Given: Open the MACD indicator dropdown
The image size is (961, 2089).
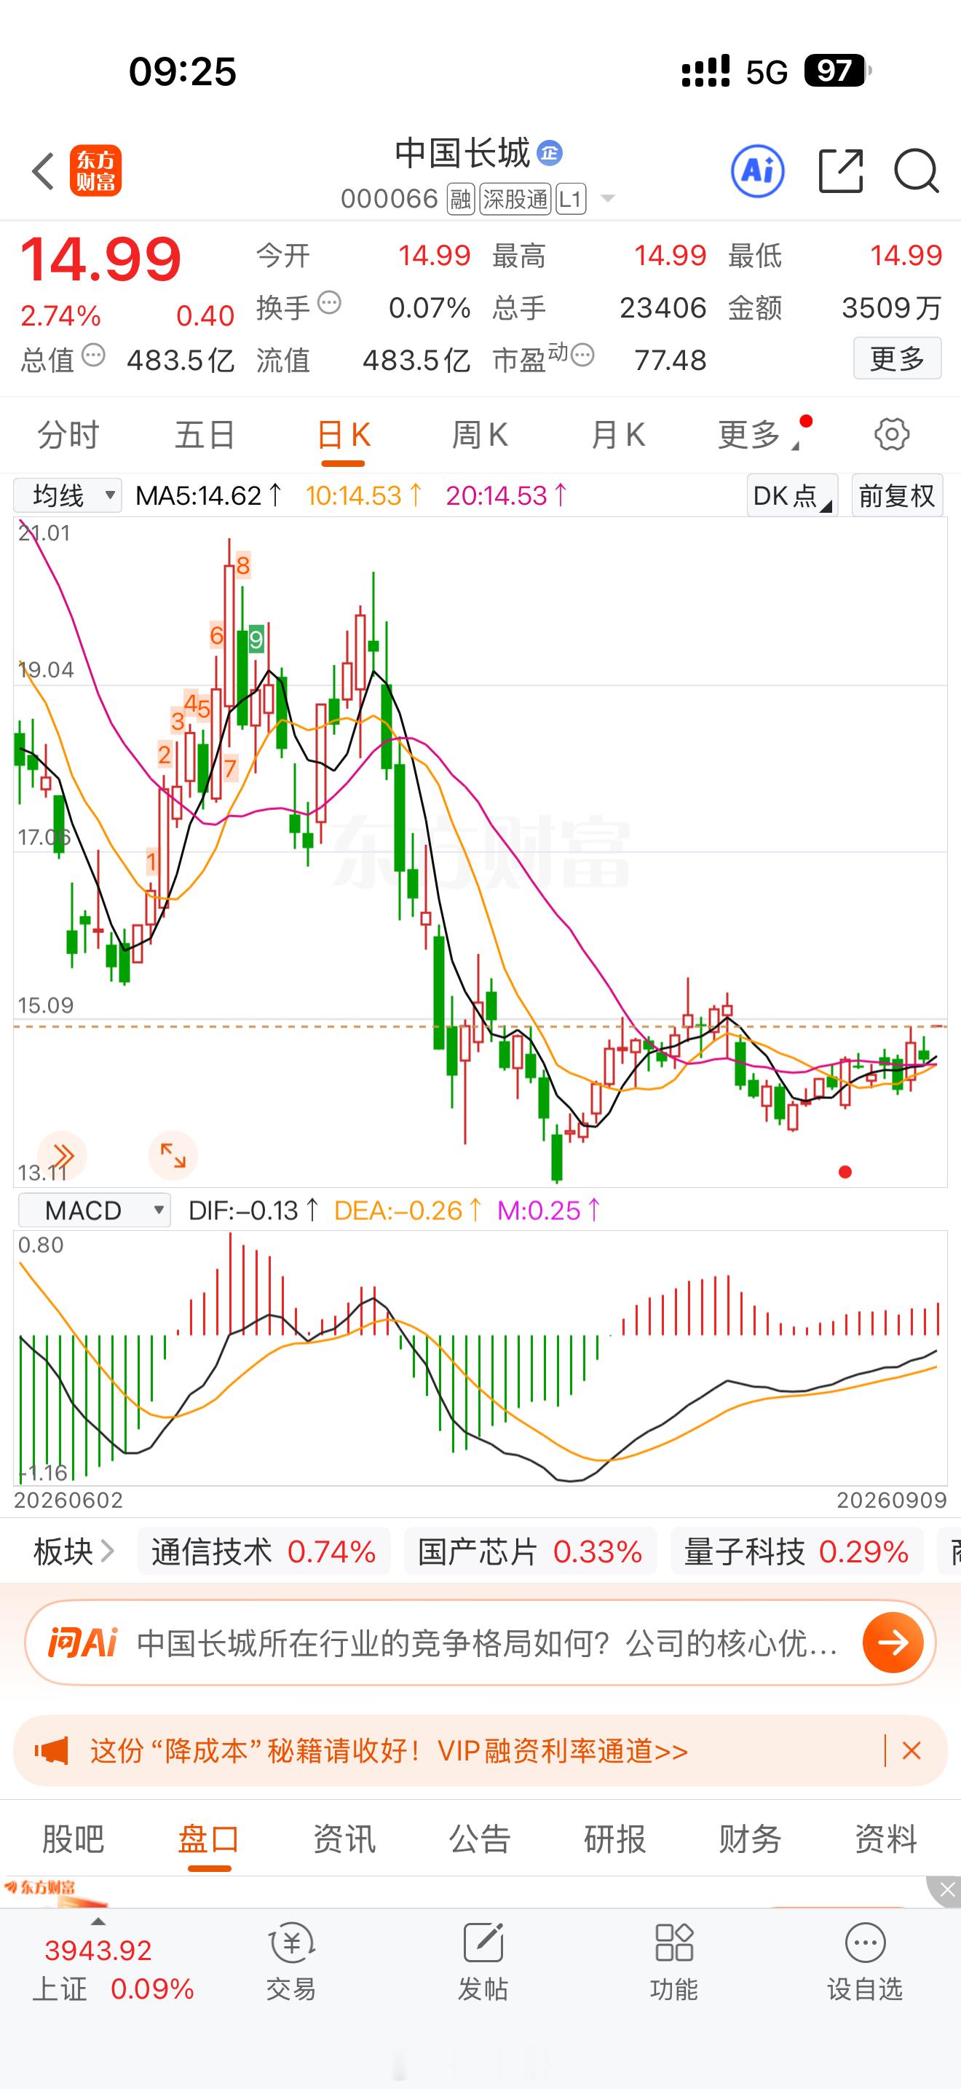Looking at the screenshot, I should (94, 1210).
